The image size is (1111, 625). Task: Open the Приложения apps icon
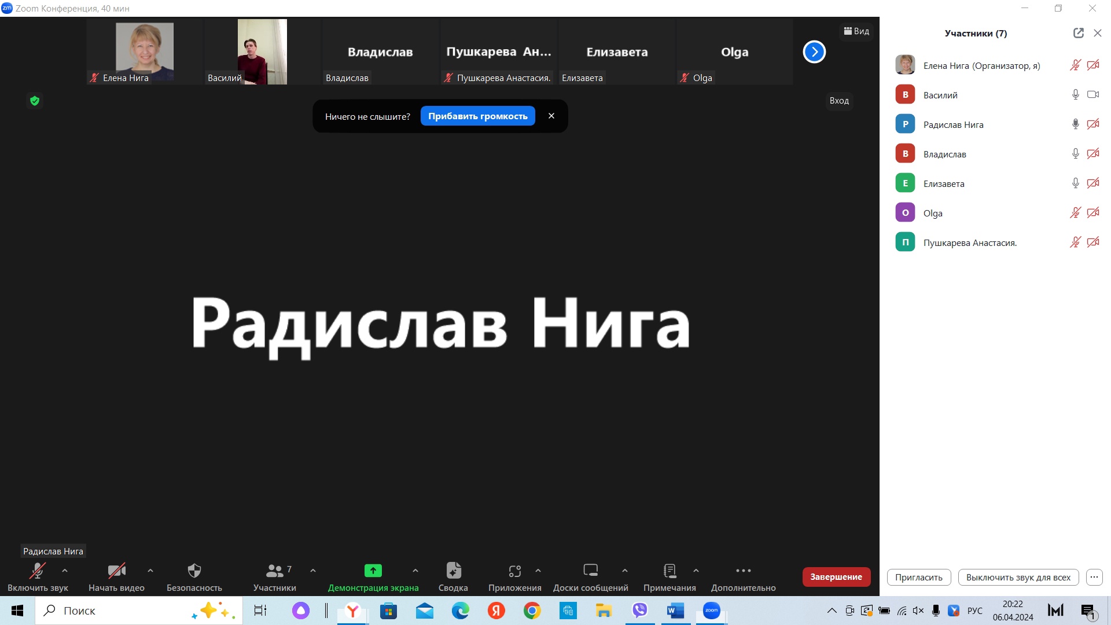(x=514, y=571)
